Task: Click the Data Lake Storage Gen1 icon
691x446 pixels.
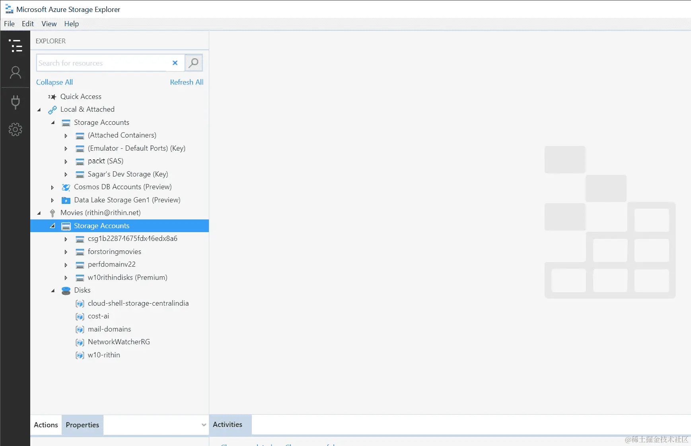Action: (66, 200)
